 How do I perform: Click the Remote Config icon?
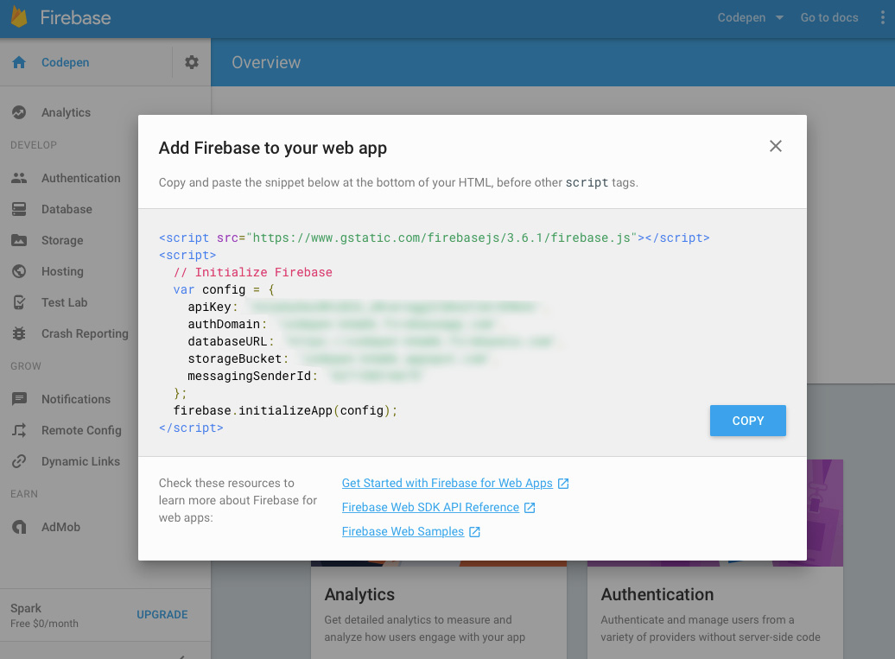19,430
